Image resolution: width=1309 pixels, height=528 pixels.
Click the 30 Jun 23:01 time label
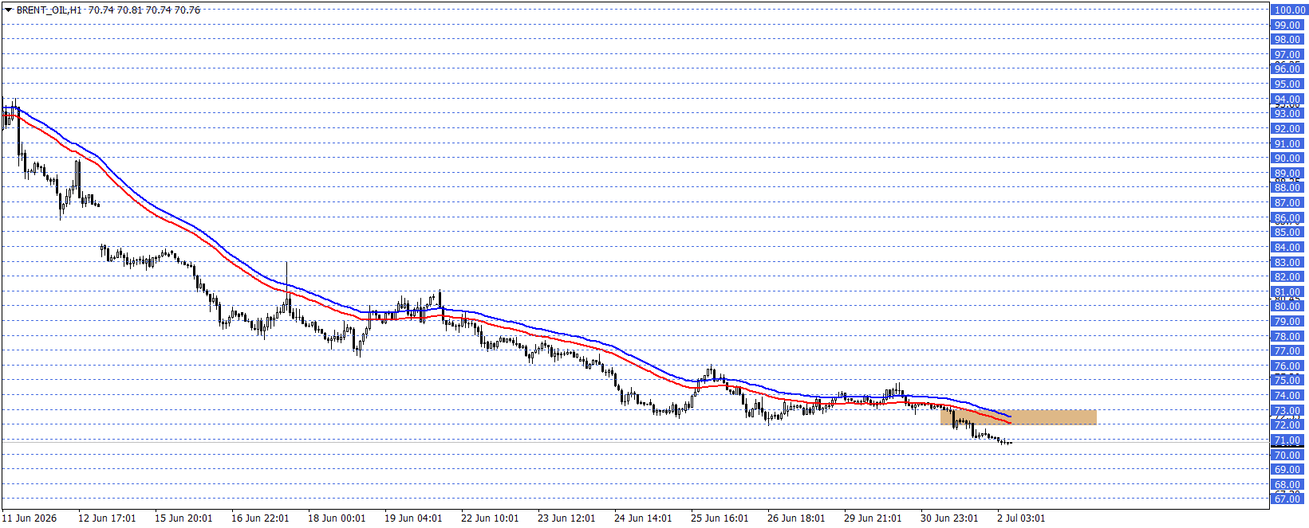click(x=949, y=518)
